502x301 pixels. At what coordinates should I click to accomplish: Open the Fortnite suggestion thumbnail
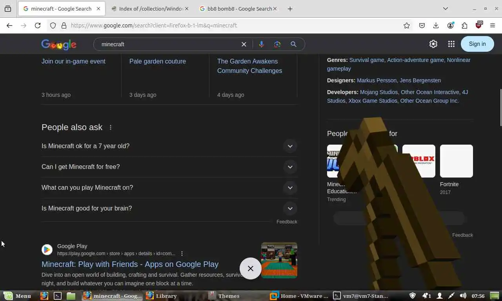(x=457, y=161)
